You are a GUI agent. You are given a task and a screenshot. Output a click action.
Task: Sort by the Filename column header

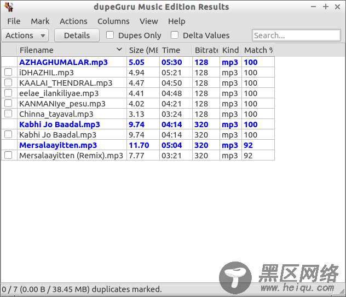[72, 50]
